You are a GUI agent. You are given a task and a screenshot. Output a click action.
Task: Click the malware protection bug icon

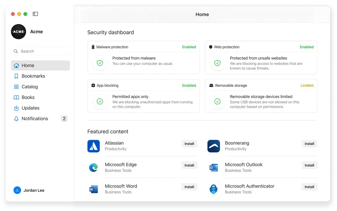point(93,47)
